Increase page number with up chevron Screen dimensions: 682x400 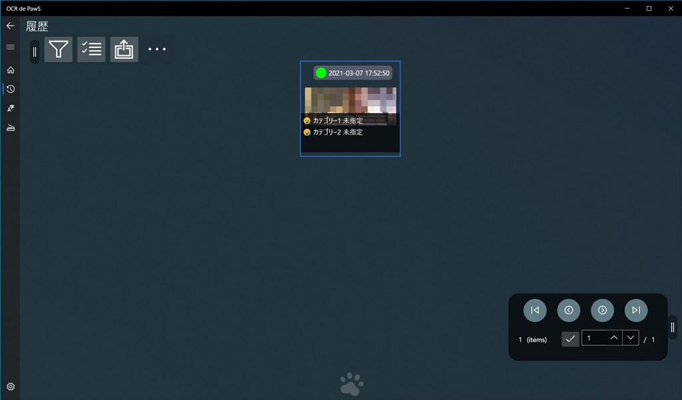(614, 338)
